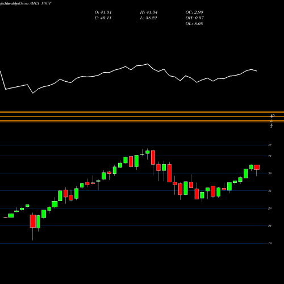Click the price axis label '47'
Screen dimensions: 284x284
point(270,145)
